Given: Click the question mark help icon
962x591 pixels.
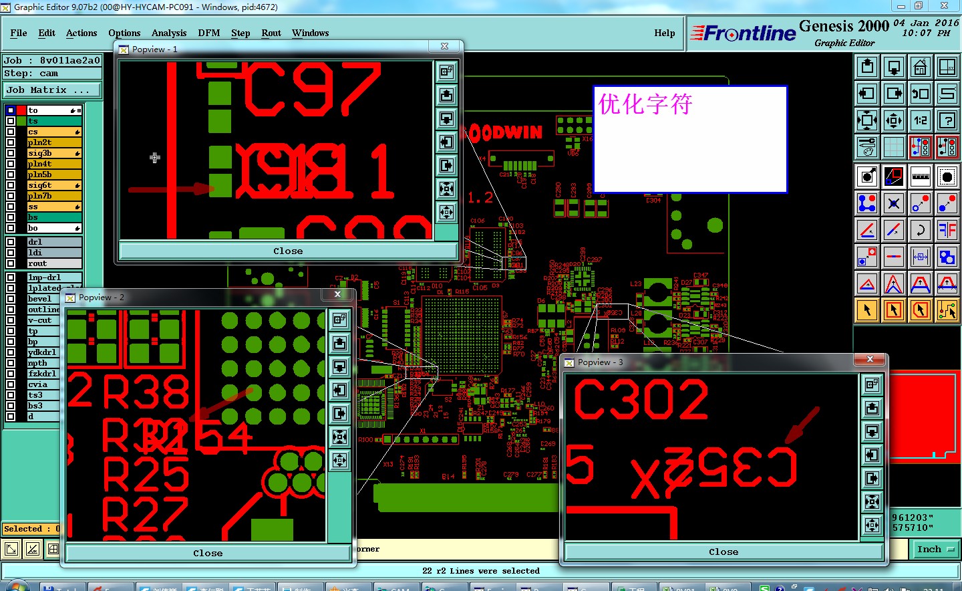Looking at the screenshot, I should [947, 120].
